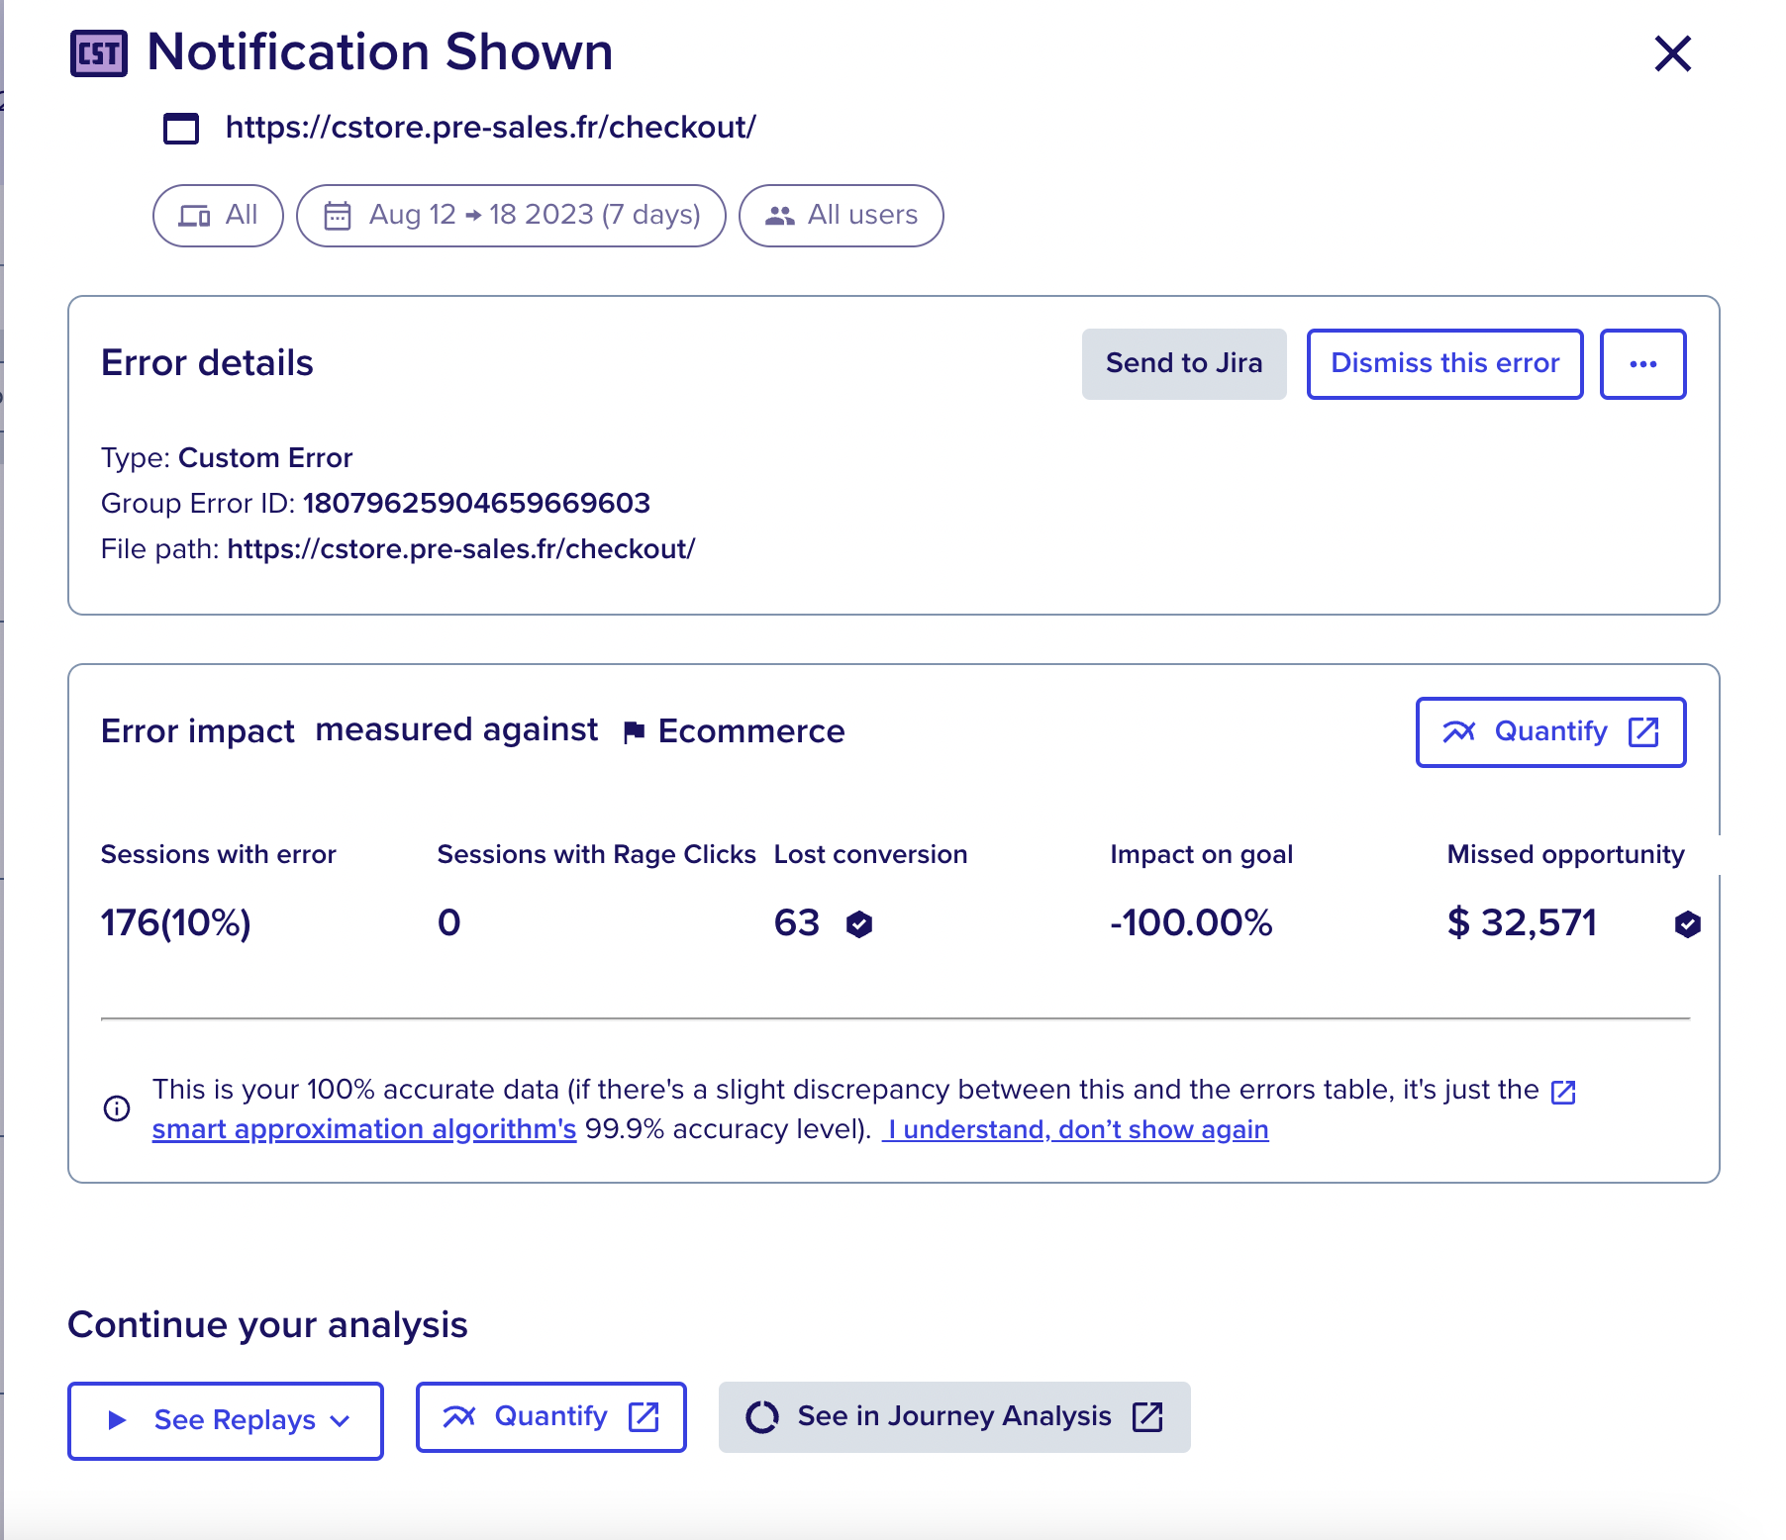
Task: Click the flag icon next to Ecommerce
Action: pos(633,730)
